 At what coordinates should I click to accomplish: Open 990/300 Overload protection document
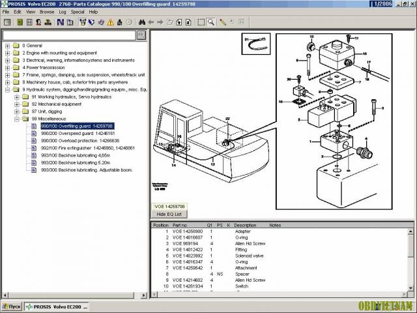pyautogui.click(x=80, y=141)
